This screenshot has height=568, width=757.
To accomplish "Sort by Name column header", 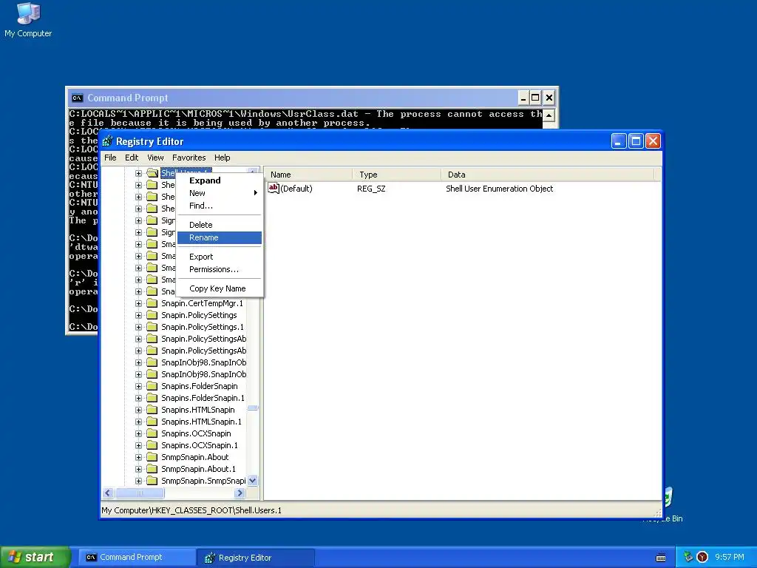I will click(x=308, y=175).
